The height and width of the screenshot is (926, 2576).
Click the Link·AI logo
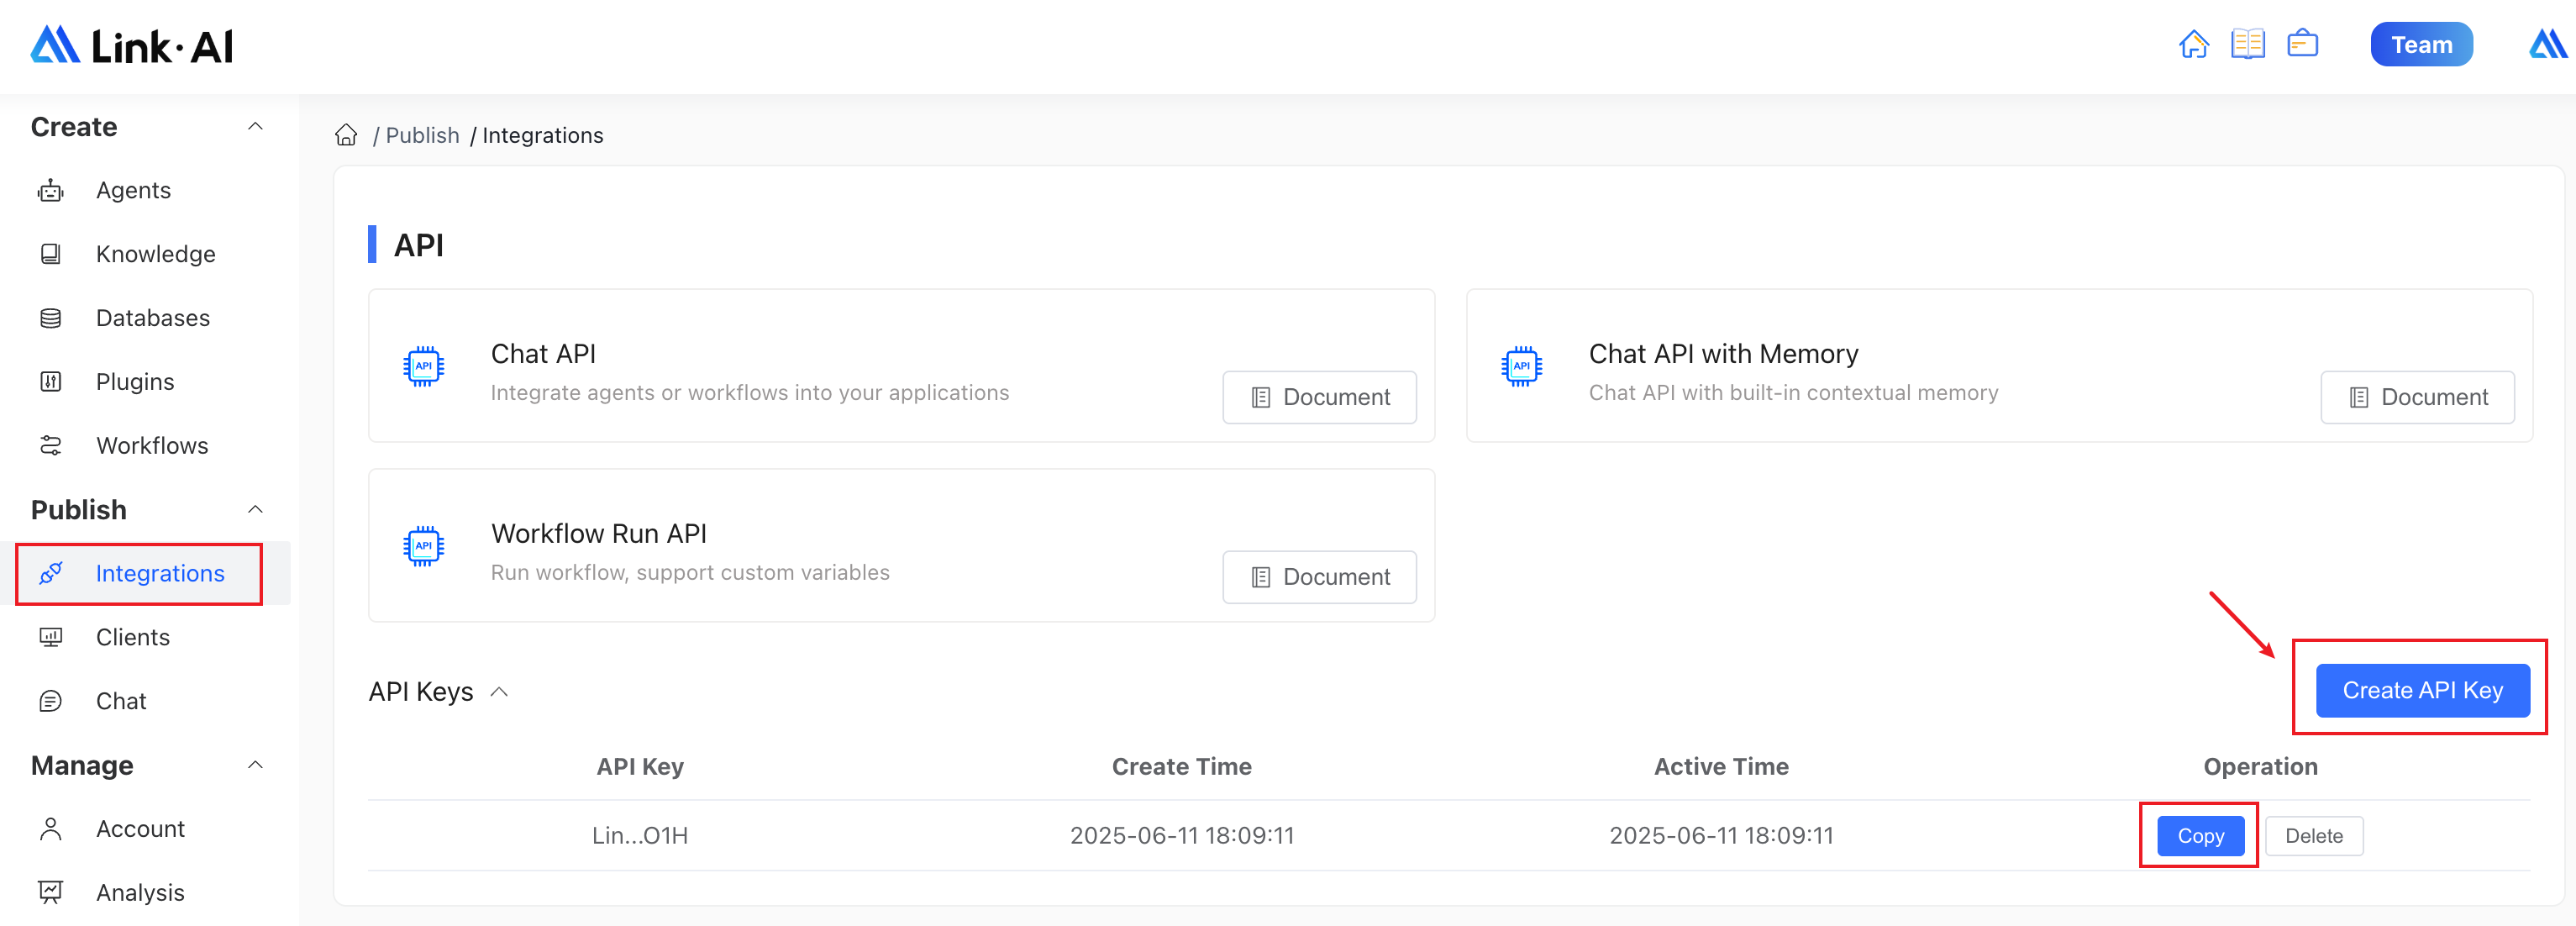pos(131,45)
